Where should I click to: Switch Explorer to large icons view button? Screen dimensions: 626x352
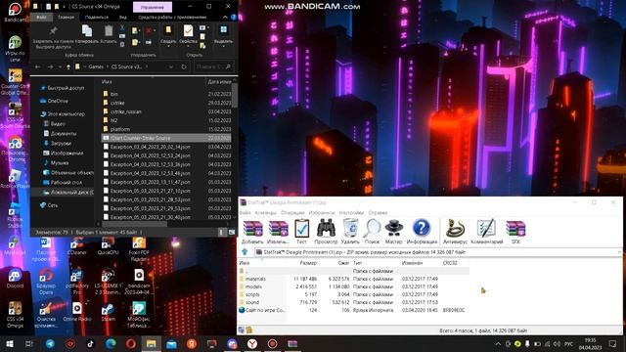[232, 233]
